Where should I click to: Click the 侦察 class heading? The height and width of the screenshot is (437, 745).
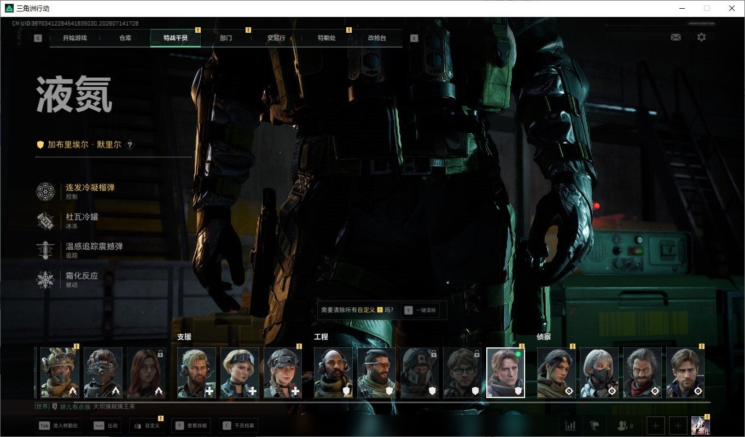click(x=544, y=337)
